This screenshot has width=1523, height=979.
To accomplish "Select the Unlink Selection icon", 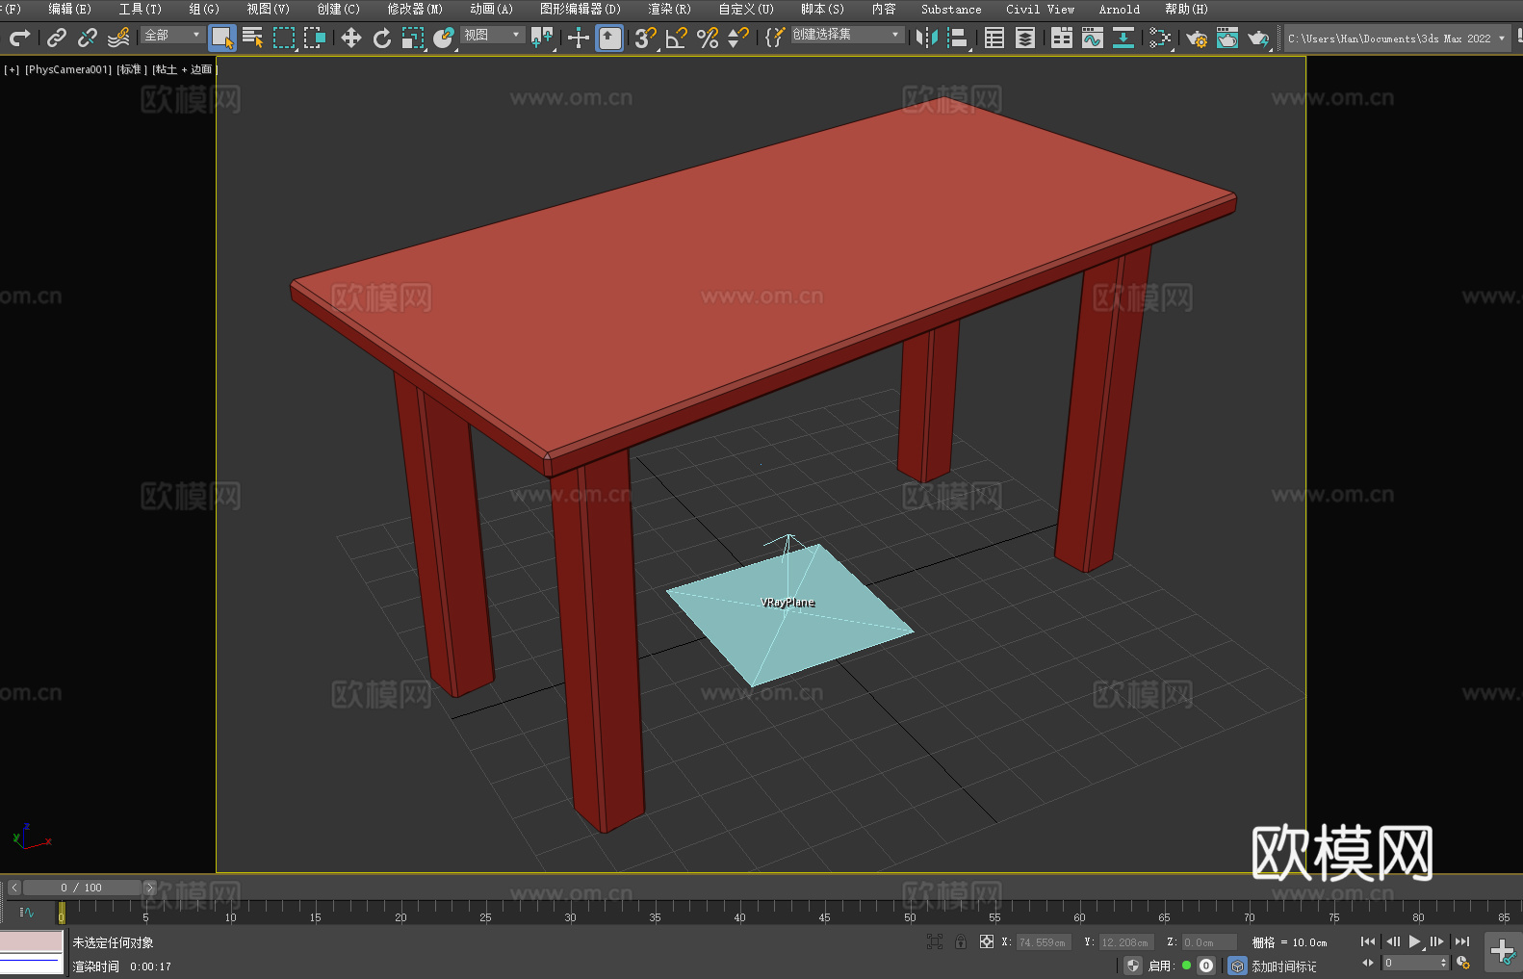I will pyautogui.click(x=88, y=38).
